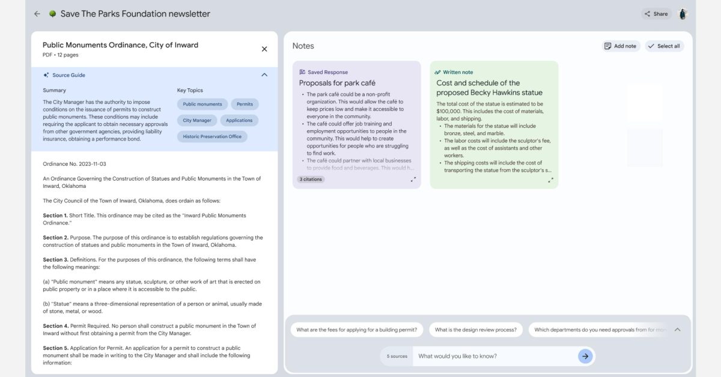The width and height of the screenshot is (721, 377).
Task: Open the 3 citations chip
Action: click(311, 179)
